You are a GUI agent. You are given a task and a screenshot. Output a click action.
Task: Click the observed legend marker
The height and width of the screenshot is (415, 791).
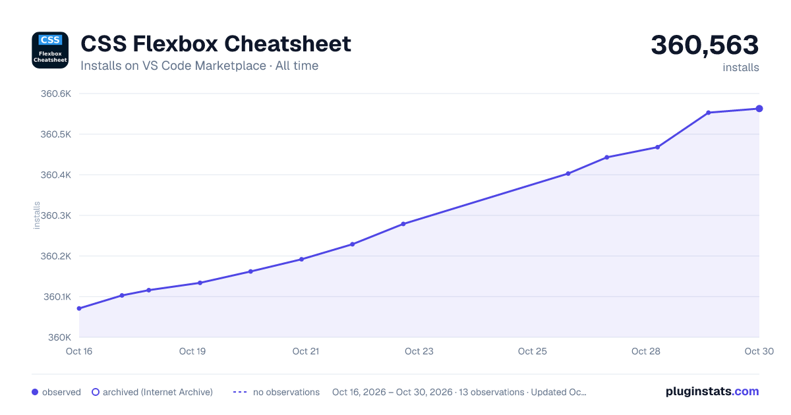click(35, 392)
